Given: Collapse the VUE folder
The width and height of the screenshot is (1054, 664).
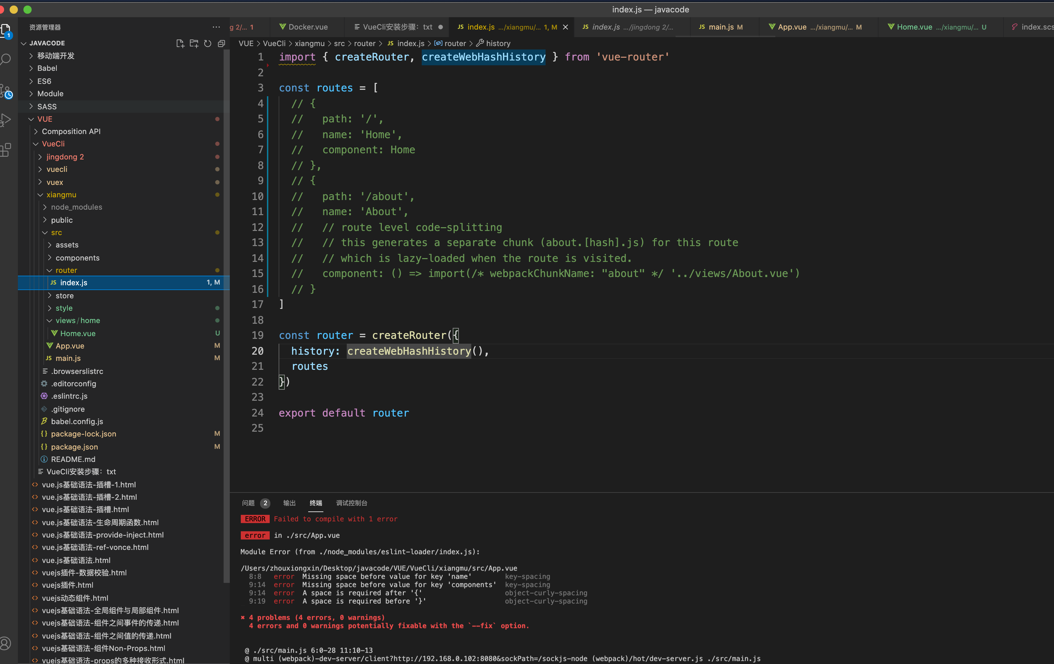Looking at the screenshot, I should [31, 119].
